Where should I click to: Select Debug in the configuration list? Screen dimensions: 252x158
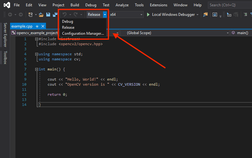pyautogui.click(x=83, y=21)
